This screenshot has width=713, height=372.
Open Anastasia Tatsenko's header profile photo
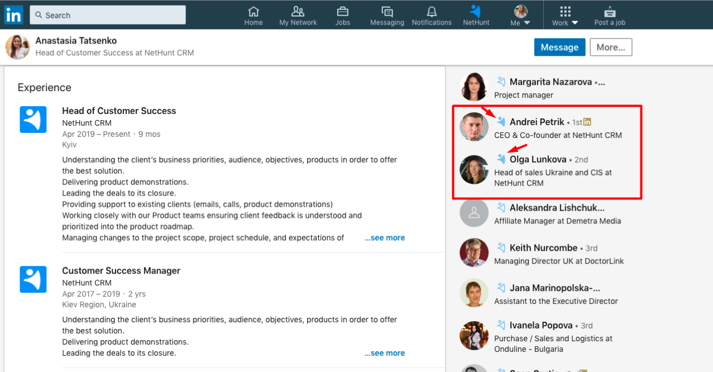[17, 47]
